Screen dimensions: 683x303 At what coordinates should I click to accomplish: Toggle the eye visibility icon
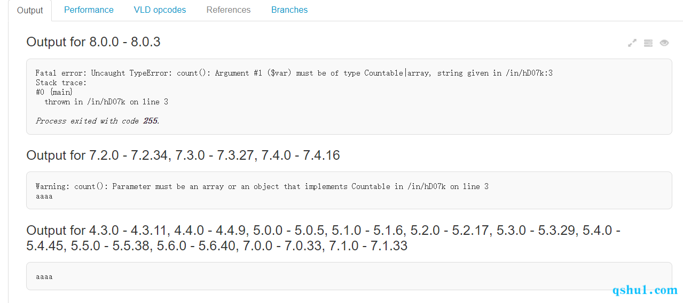pyautogui.click(x=664, y=43)
